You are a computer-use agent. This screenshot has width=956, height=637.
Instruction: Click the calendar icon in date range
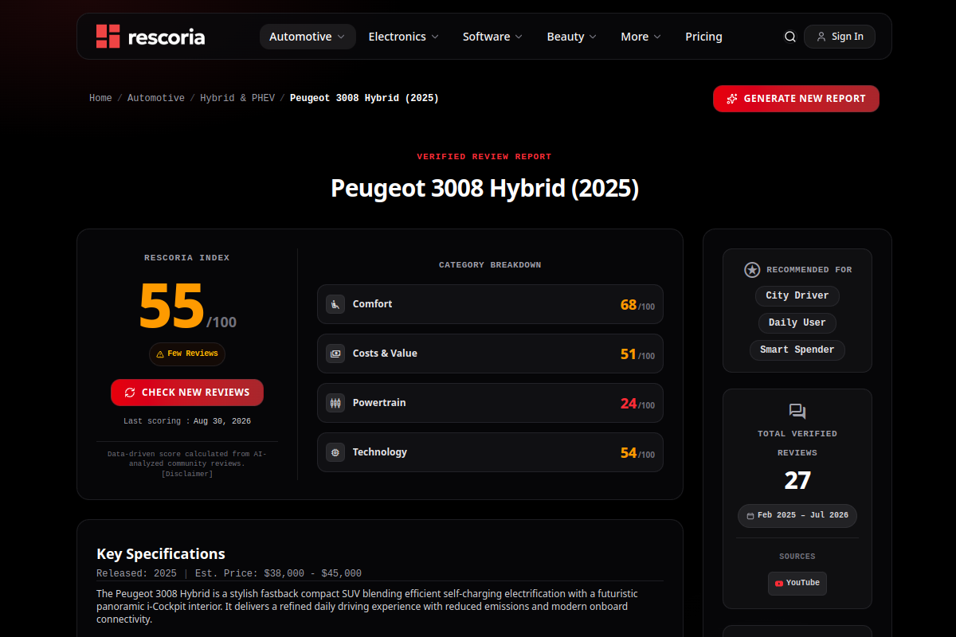pyautogui.click(x=750, y=516)
